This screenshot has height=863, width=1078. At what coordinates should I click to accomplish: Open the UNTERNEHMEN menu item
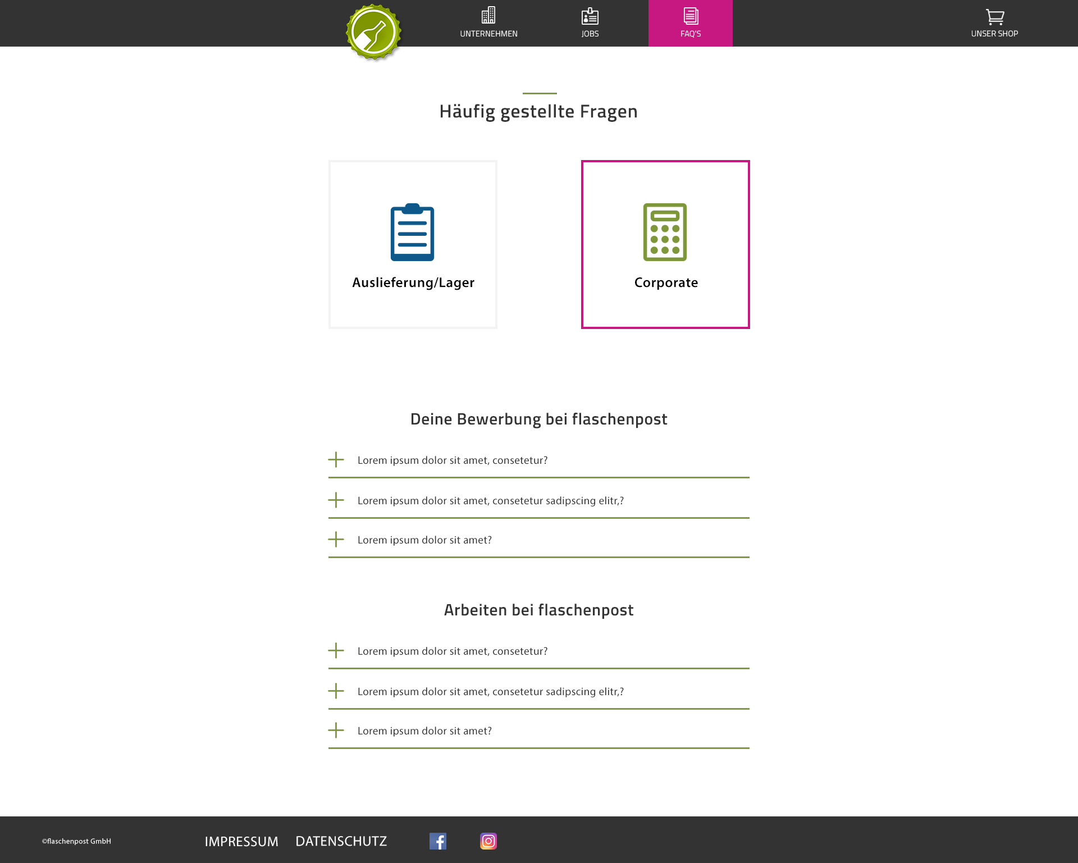coord(488,34)
